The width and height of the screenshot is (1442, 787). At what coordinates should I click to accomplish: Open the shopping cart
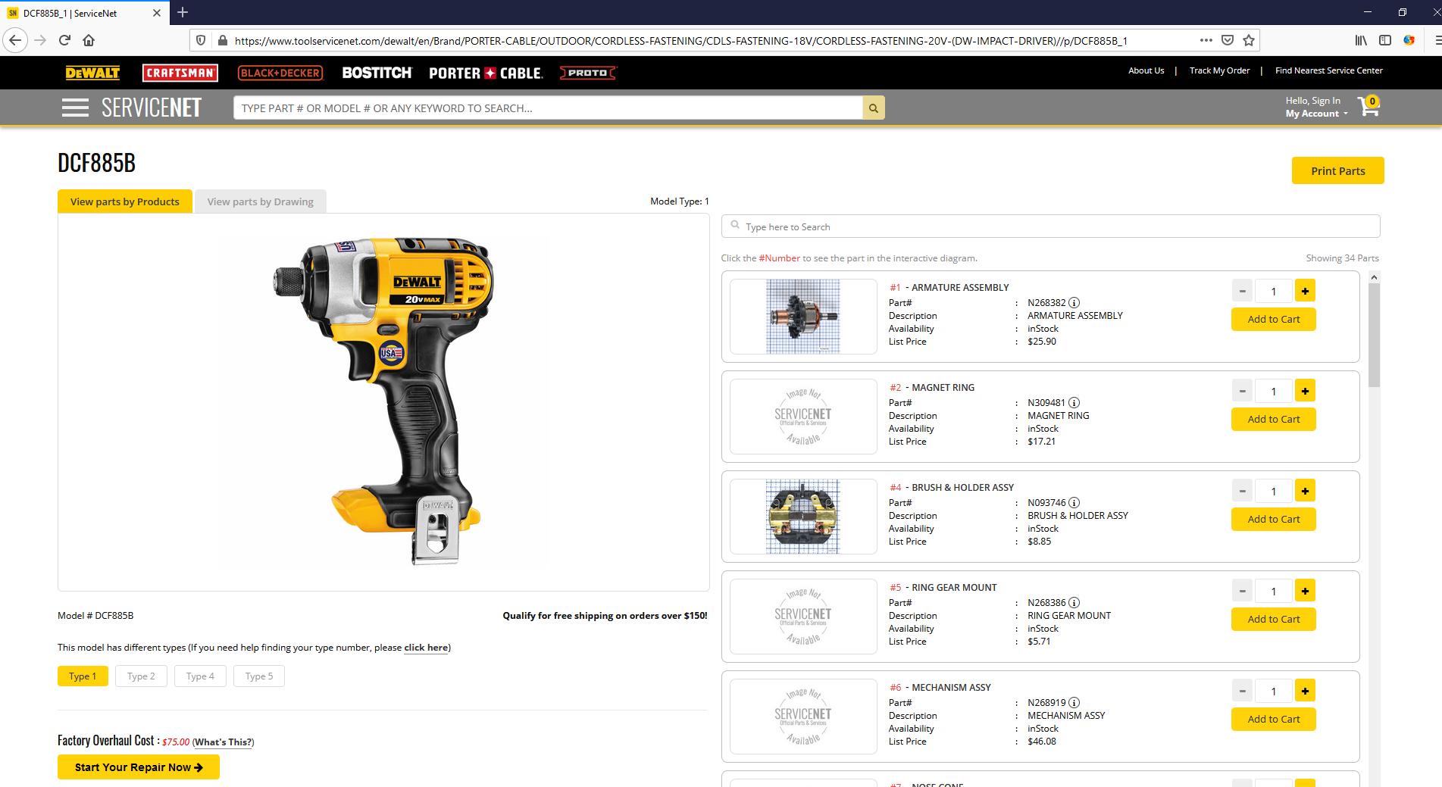click(1368, 107)
